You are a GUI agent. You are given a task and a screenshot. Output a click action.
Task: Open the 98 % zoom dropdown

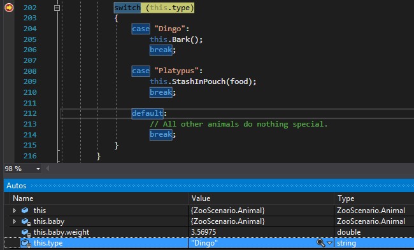click(x=38, y=169)
